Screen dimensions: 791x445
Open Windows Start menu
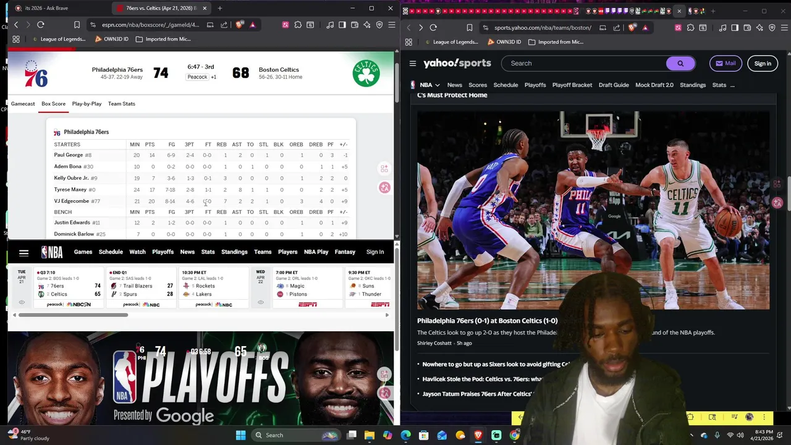[x=241, y=435]
